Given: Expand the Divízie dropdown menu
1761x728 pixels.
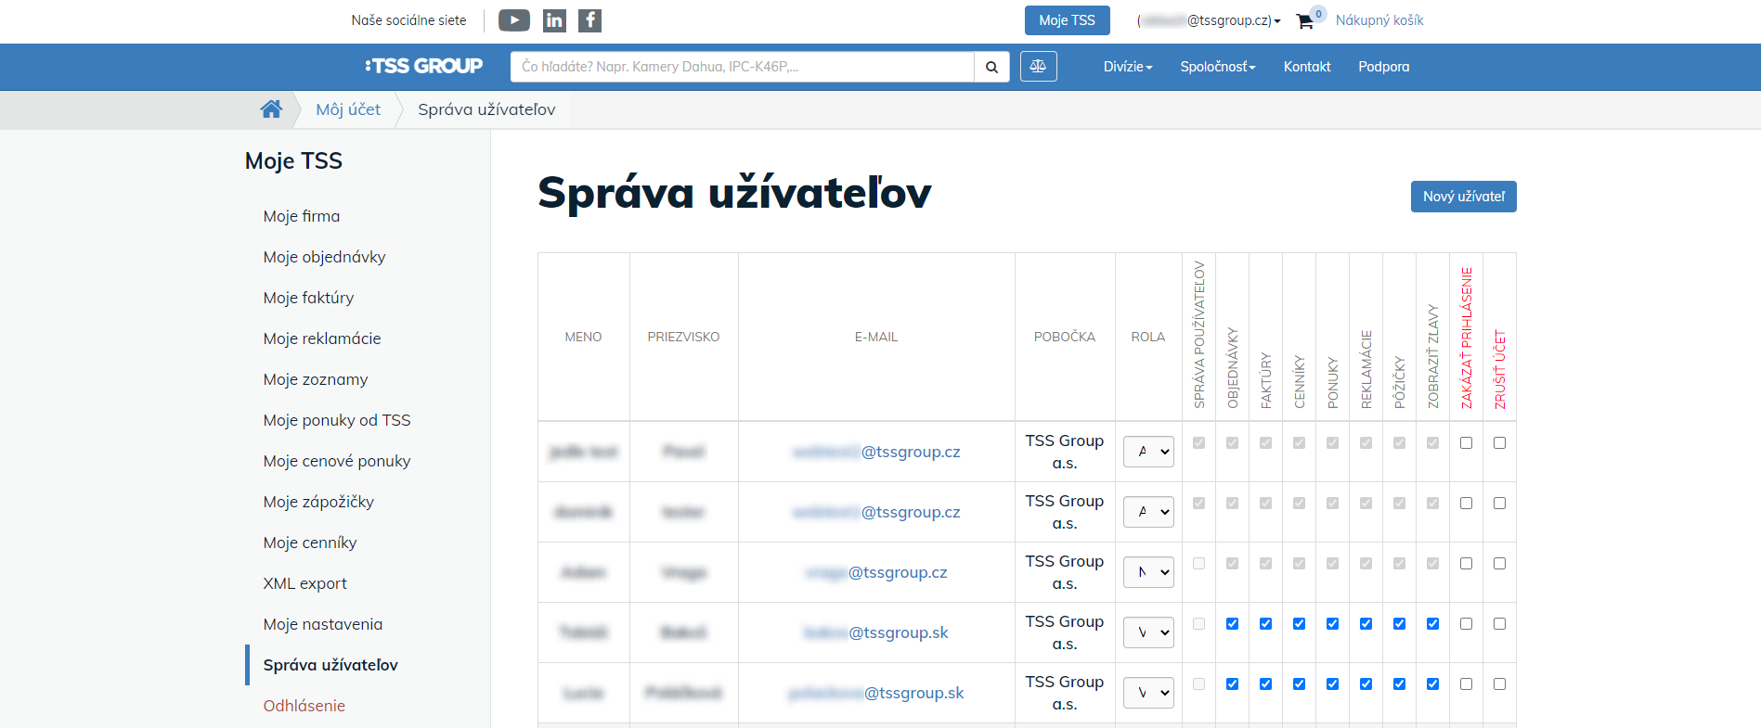Looking at the screenshot, I should click(1127, 67).
